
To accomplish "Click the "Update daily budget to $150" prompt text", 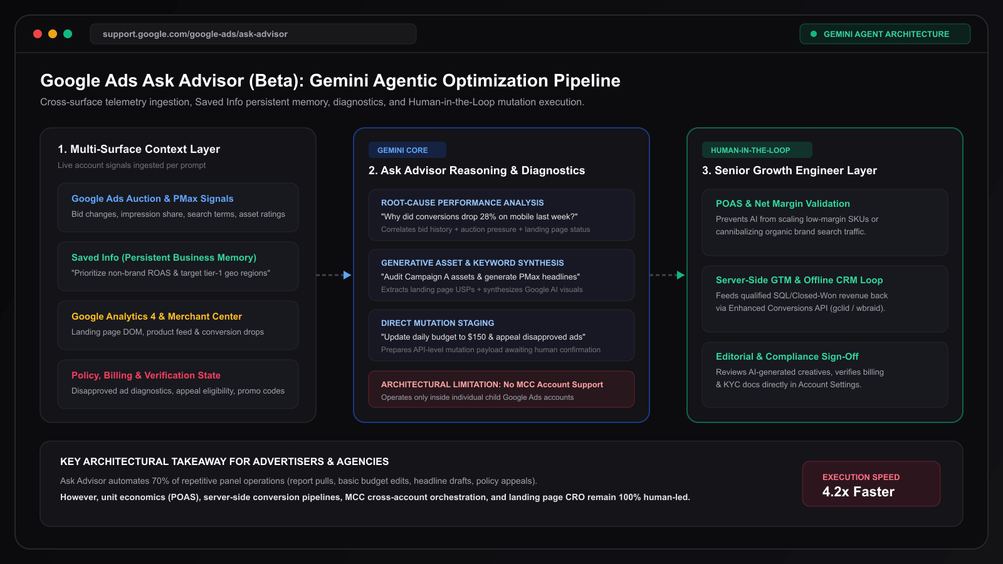I will point(483,337).
